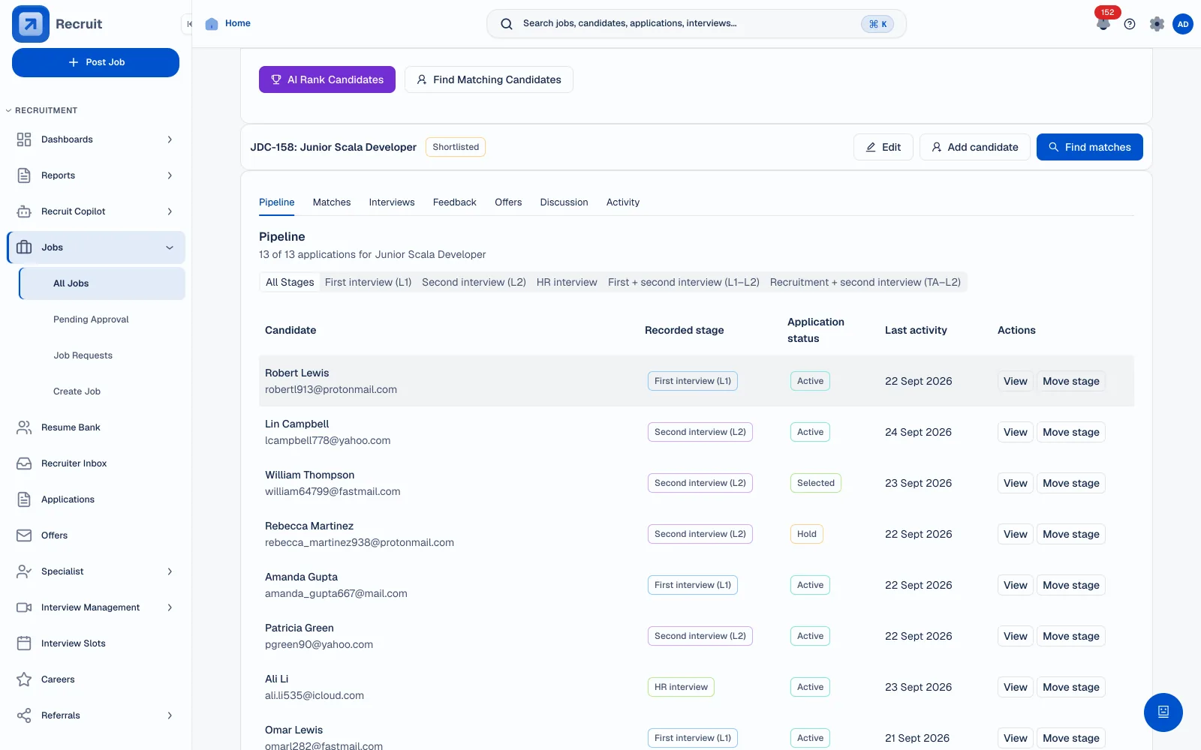
Task: Click the Add candidate button
Action: (974, 147)
